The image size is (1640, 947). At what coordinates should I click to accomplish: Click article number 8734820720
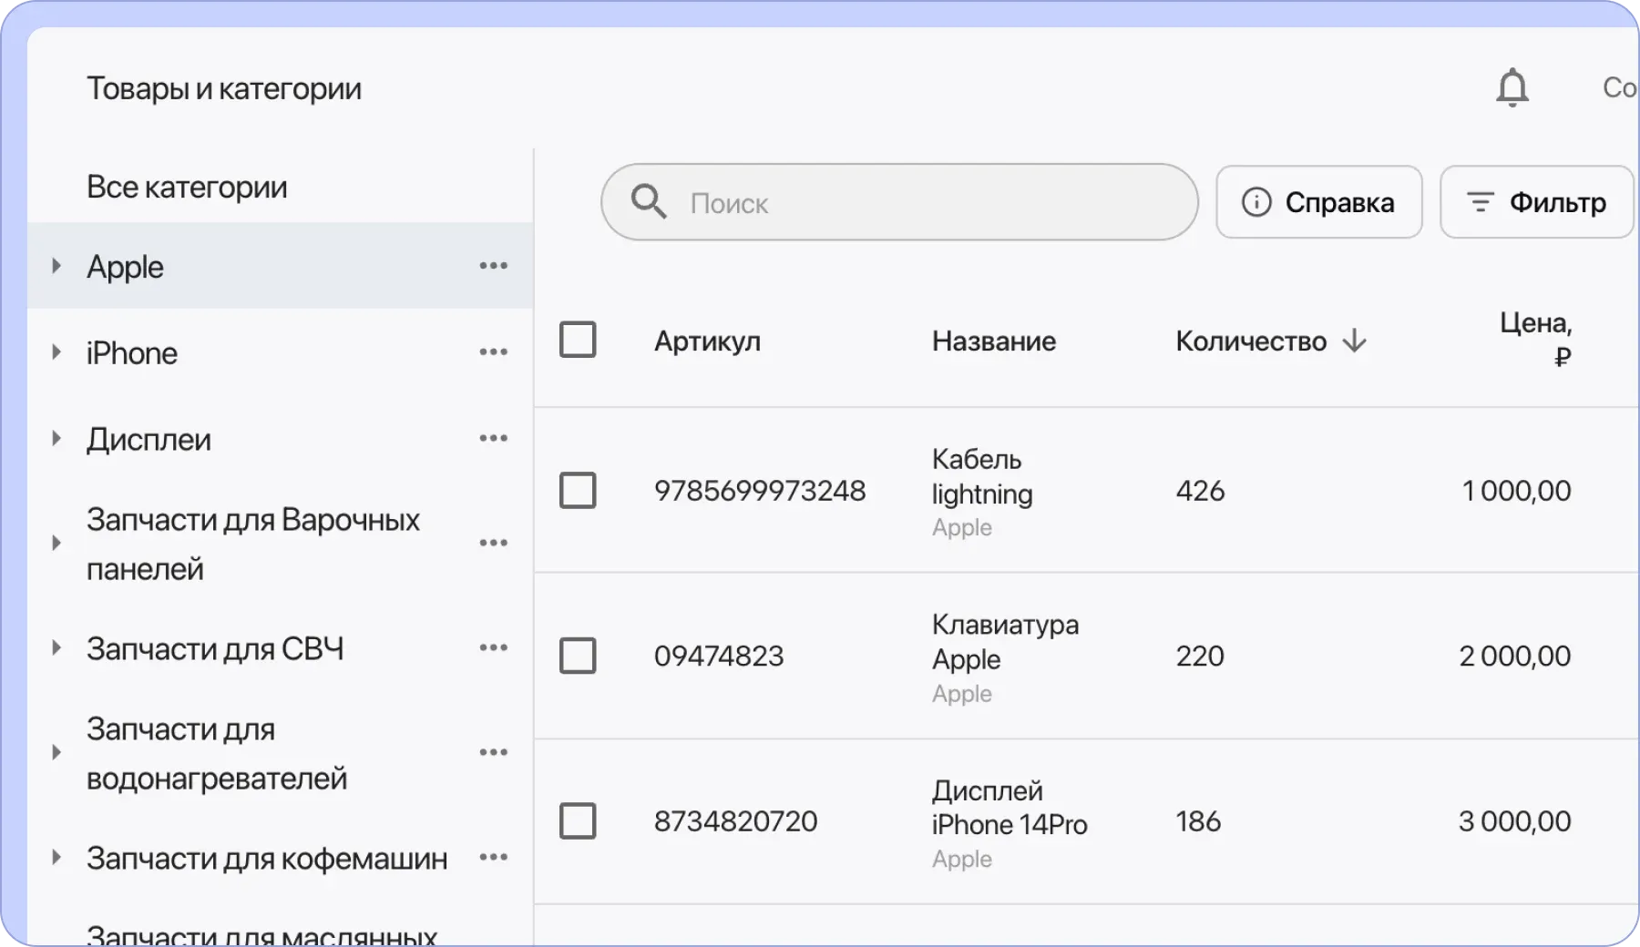pyautogui.click(x=735, y=821)
